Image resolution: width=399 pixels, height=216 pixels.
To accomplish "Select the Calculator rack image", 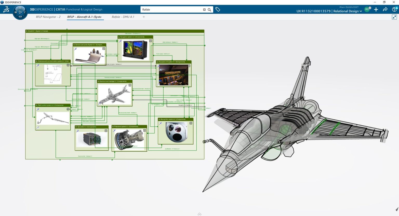I will (x=92, y=139).
